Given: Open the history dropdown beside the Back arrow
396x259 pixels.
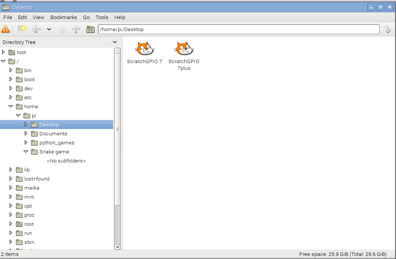Looking at the screenshot, I should click(x=48, y=29).
